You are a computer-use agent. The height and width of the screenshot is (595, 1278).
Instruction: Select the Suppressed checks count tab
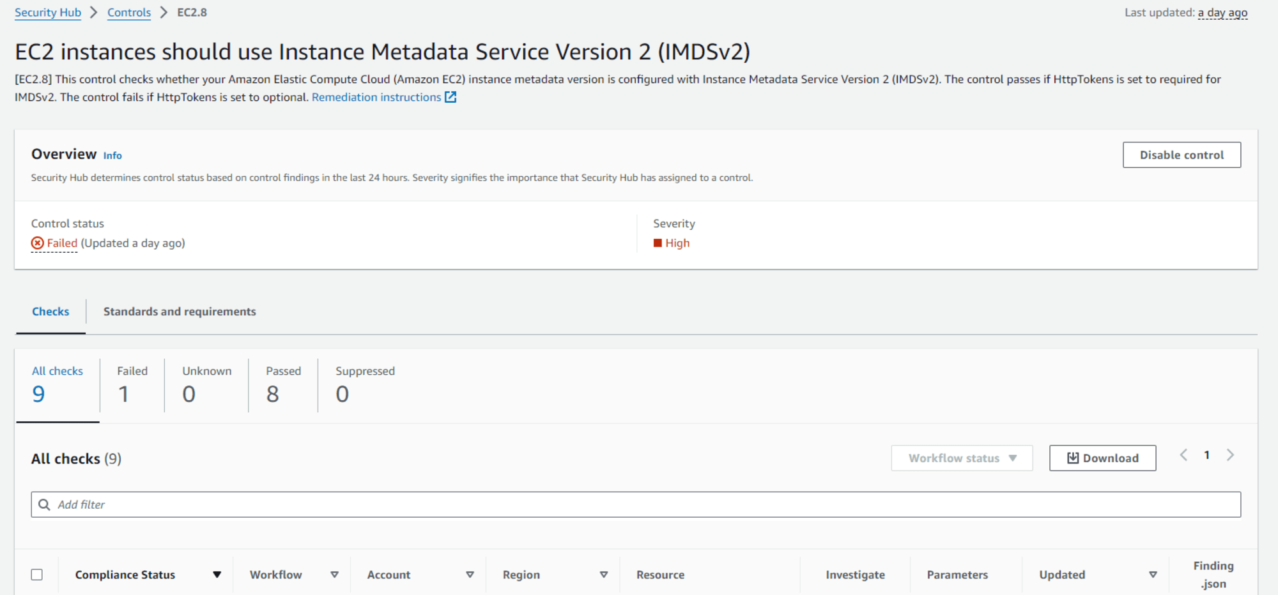(x=365, y=386)
